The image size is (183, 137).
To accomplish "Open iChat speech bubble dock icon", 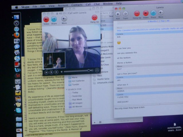I will (17, 47).
